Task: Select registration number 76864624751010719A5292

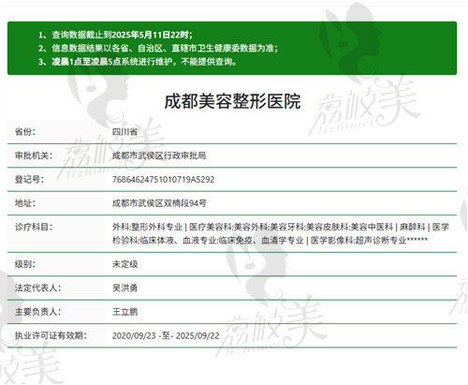Action: (163, 180)
